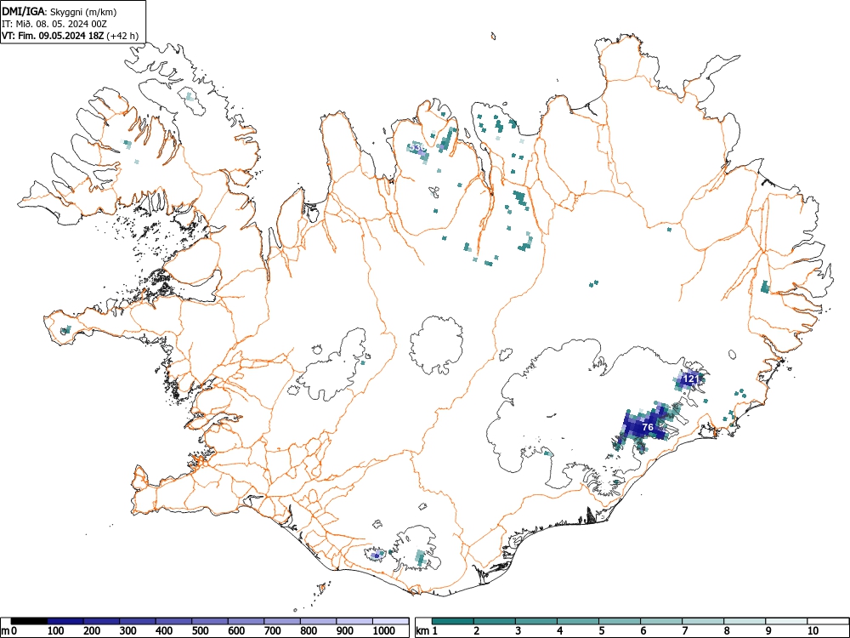Select the teal swatch between 2 and 3 km
This screenshot has height=638, width=850.
495,621
